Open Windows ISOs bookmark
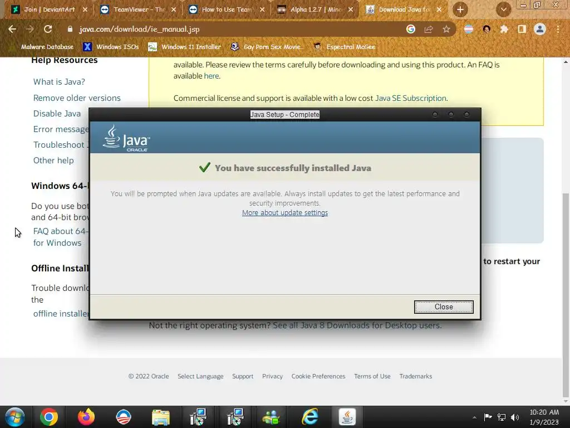 (x=111, y=47)
